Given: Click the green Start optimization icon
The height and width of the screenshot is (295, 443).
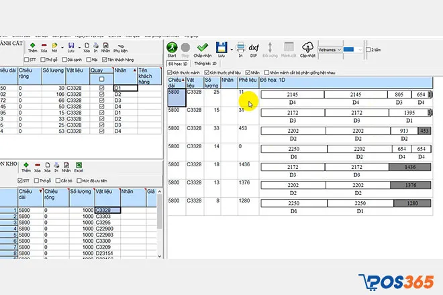Looking at the screenshot, I should pos(172,48).
